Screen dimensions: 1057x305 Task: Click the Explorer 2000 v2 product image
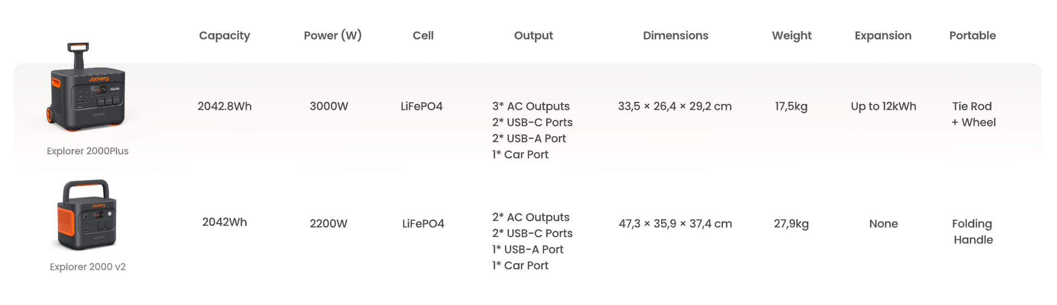coord(87,215)
